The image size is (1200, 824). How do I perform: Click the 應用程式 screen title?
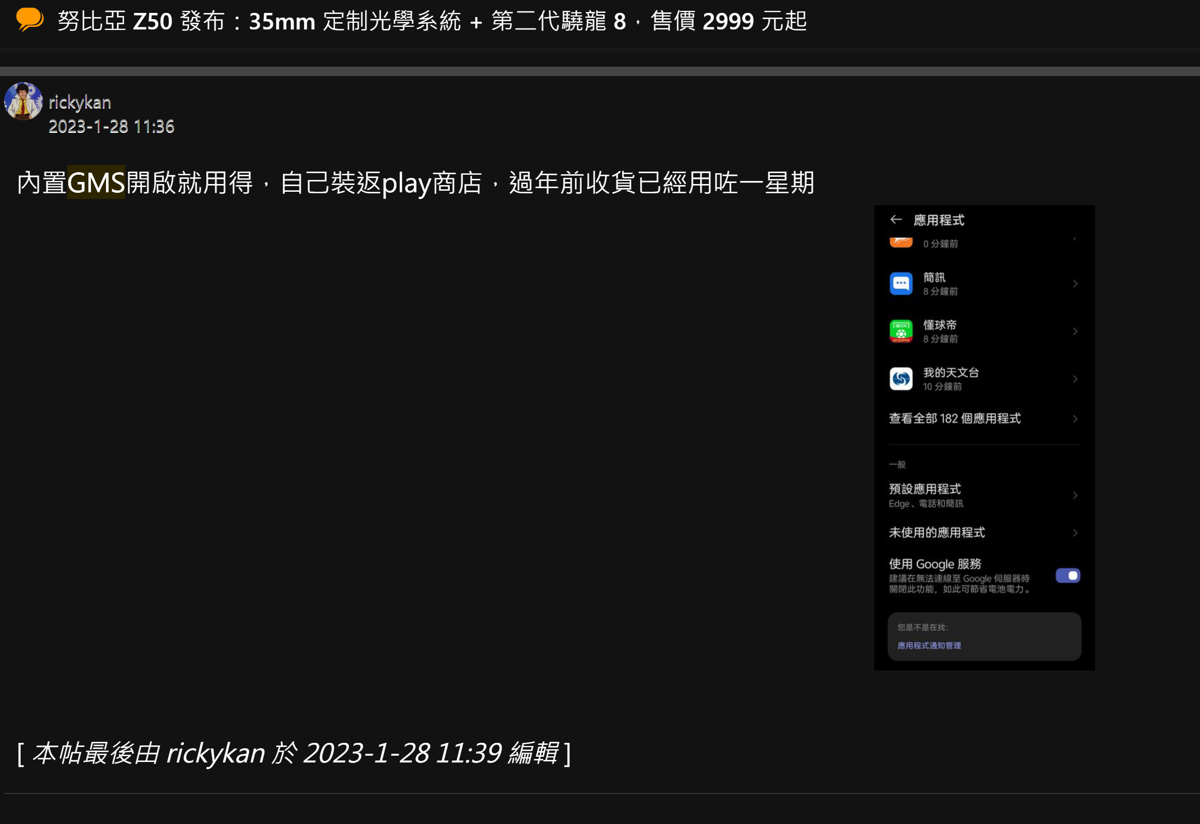coord(938,220)
